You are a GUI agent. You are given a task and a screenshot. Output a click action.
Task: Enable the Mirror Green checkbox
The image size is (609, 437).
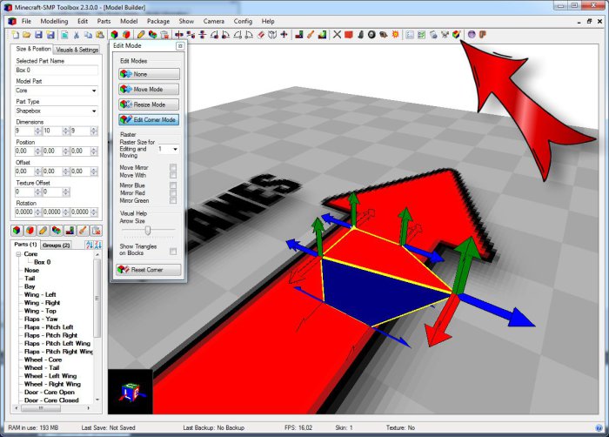173,200
